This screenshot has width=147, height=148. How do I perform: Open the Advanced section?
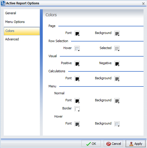pyautogui.click(x=22, y=39)
